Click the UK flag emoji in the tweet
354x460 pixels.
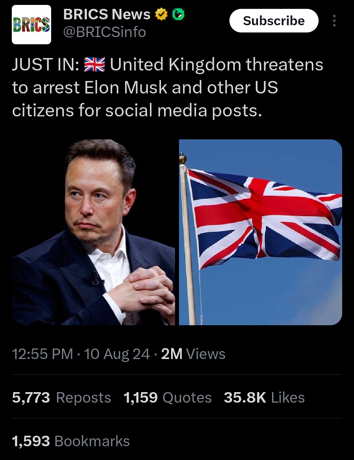pos(94,65)
